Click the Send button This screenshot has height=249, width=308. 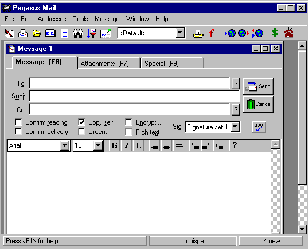tap(258, 86)
